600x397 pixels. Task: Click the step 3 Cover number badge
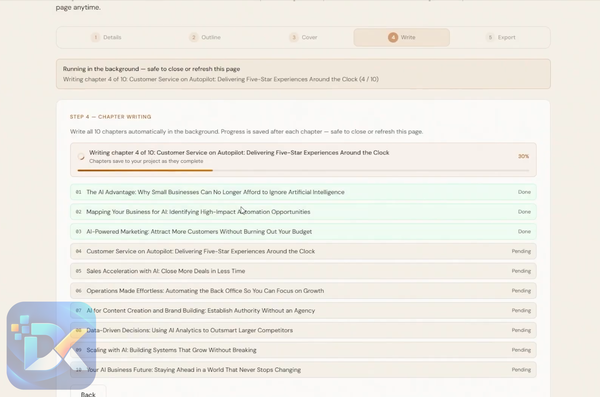pos(294,37)
